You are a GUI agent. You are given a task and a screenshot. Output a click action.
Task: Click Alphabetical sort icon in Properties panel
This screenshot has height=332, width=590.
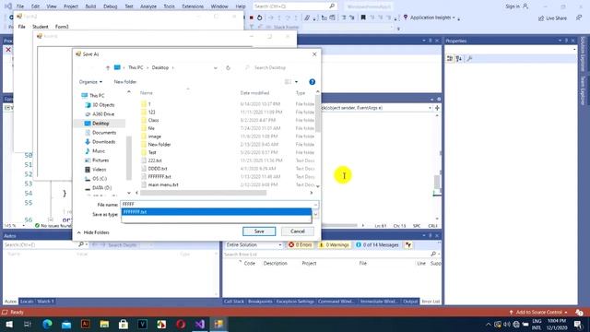(x=459, y=59)
